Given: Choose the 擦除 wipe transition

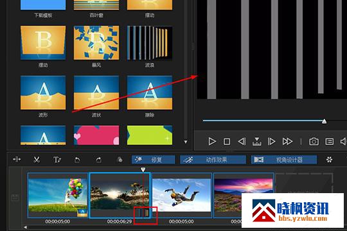Looking at the screenshot, I should click(150, 92).
